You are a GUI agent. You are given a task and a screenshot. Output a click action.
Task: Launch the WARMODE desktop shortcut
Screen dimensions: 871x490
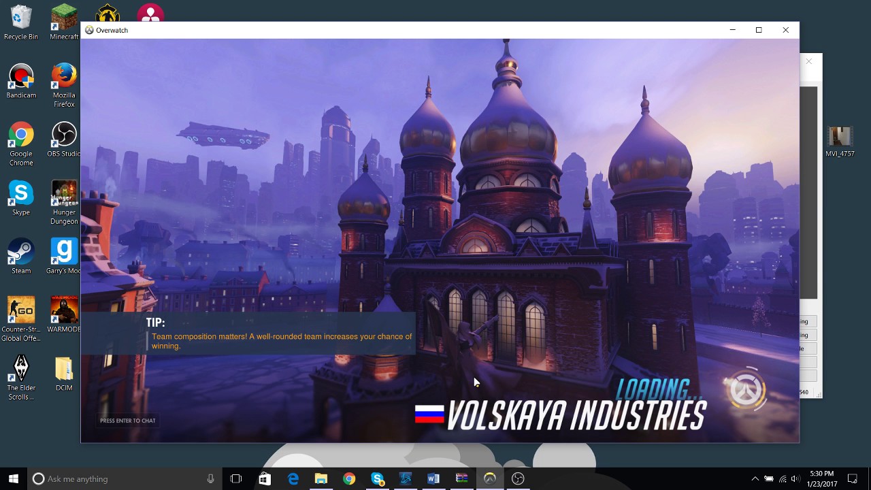coord(64,315)
